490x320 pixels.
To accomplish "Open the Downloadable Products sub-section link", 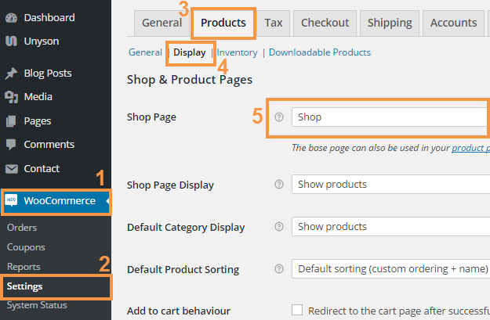I will 320,52.
